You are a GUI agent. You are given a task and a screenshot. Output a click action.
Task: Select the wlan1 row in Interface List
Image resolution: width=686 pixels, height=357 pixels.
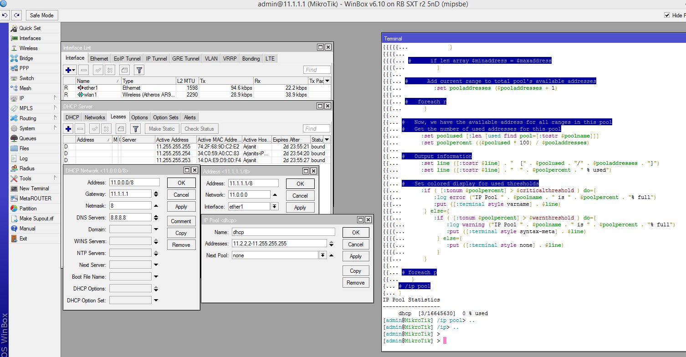point(197,95)
